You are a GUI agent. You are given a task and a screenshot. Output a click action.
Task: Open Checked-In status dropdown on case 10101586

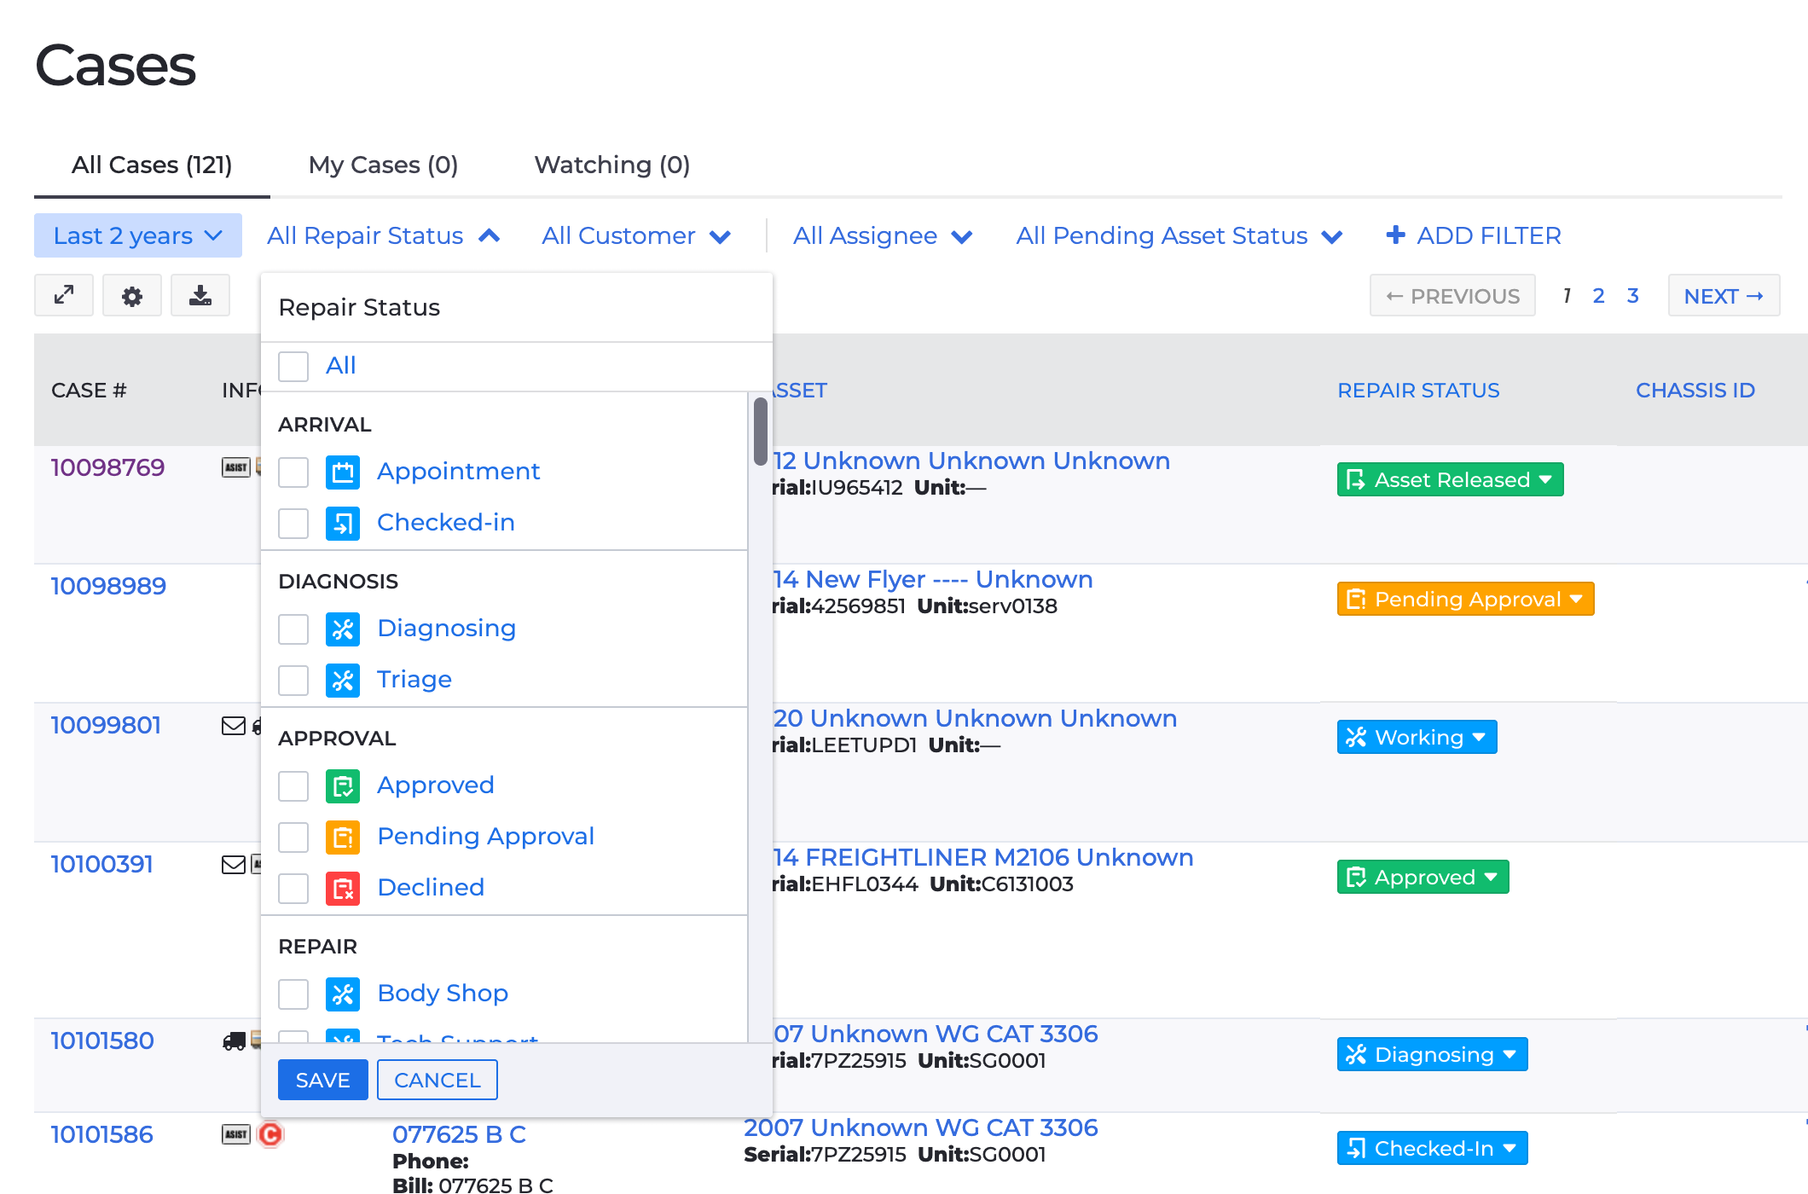(1432, 1148)
